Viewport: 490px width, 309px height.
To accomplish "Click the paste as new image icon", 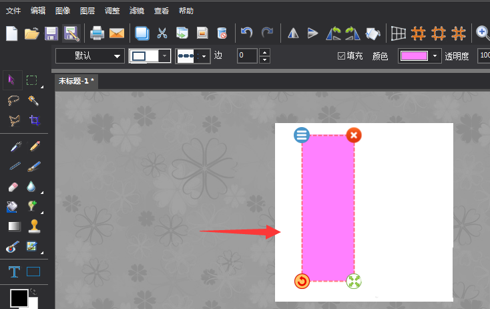I will click(202, 33).
